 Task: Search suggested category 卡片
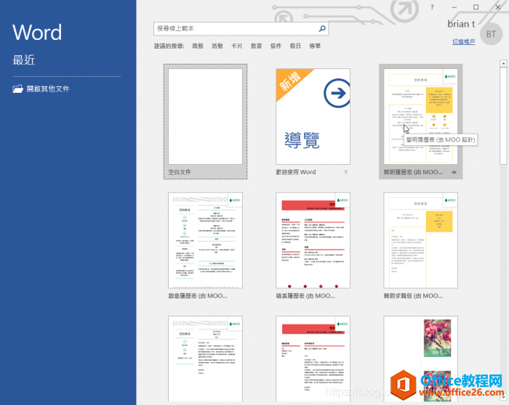tap(236, 46)
